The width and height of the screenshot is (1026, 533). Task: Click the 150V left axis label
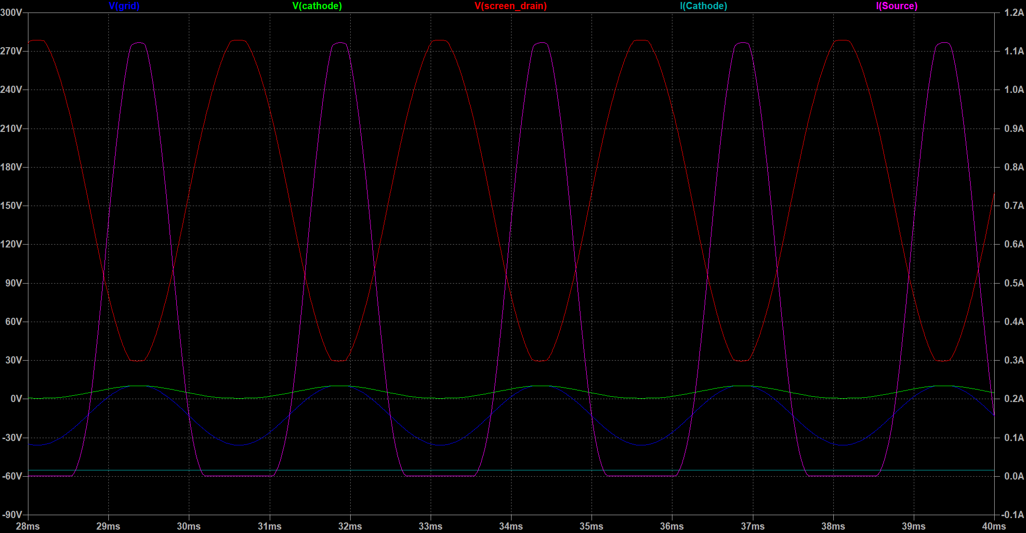tap(11, 206)
